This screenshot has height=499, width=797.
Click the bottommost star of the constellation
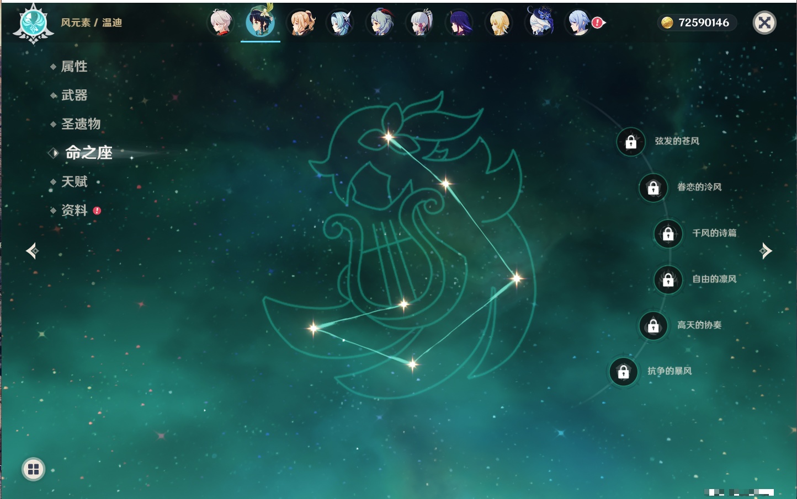[412, 364]
